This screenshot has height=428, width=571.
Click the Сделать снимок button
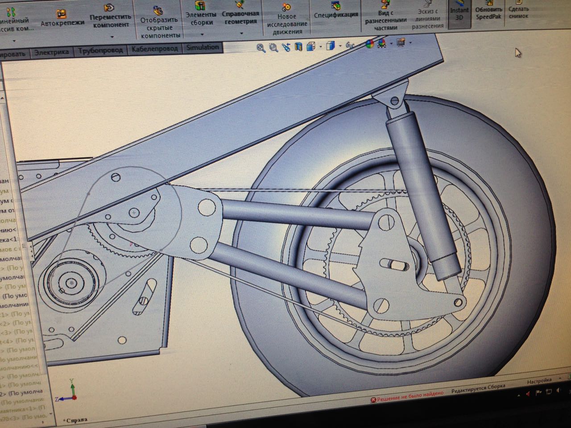click(518, 12)
